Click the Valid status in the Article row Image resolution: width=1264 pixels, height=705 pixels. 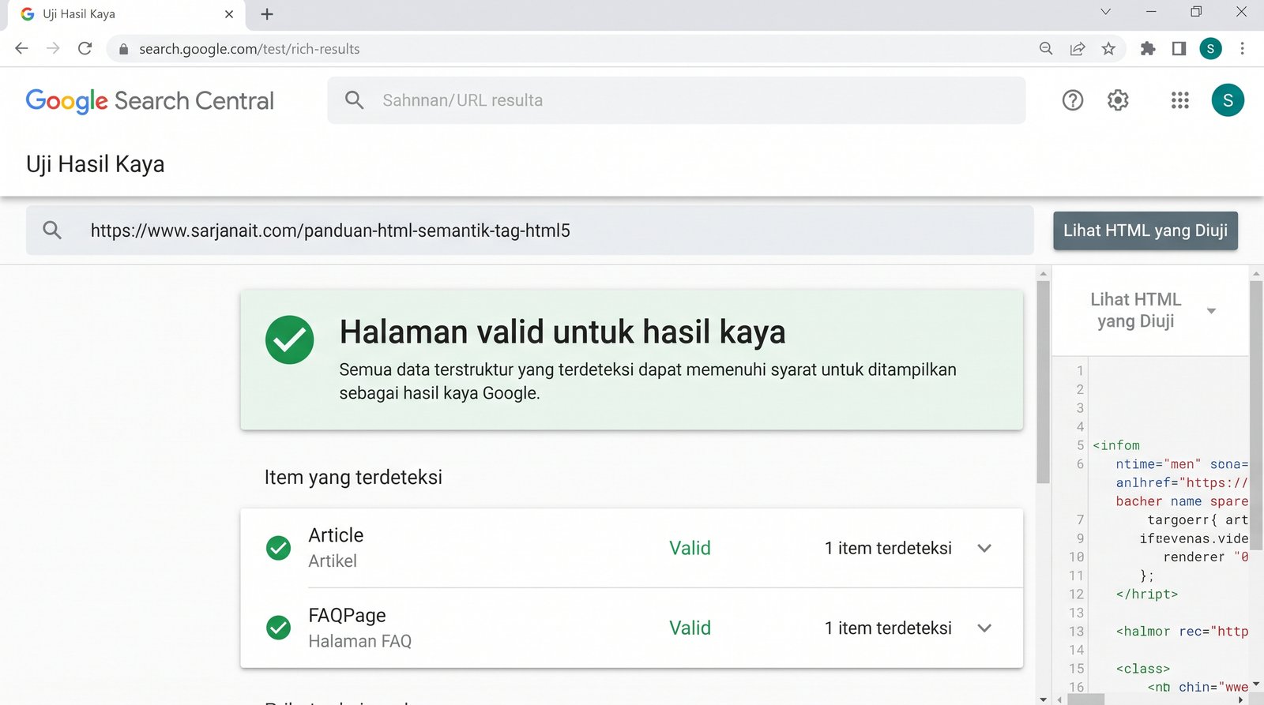click(x=690, y=548)
